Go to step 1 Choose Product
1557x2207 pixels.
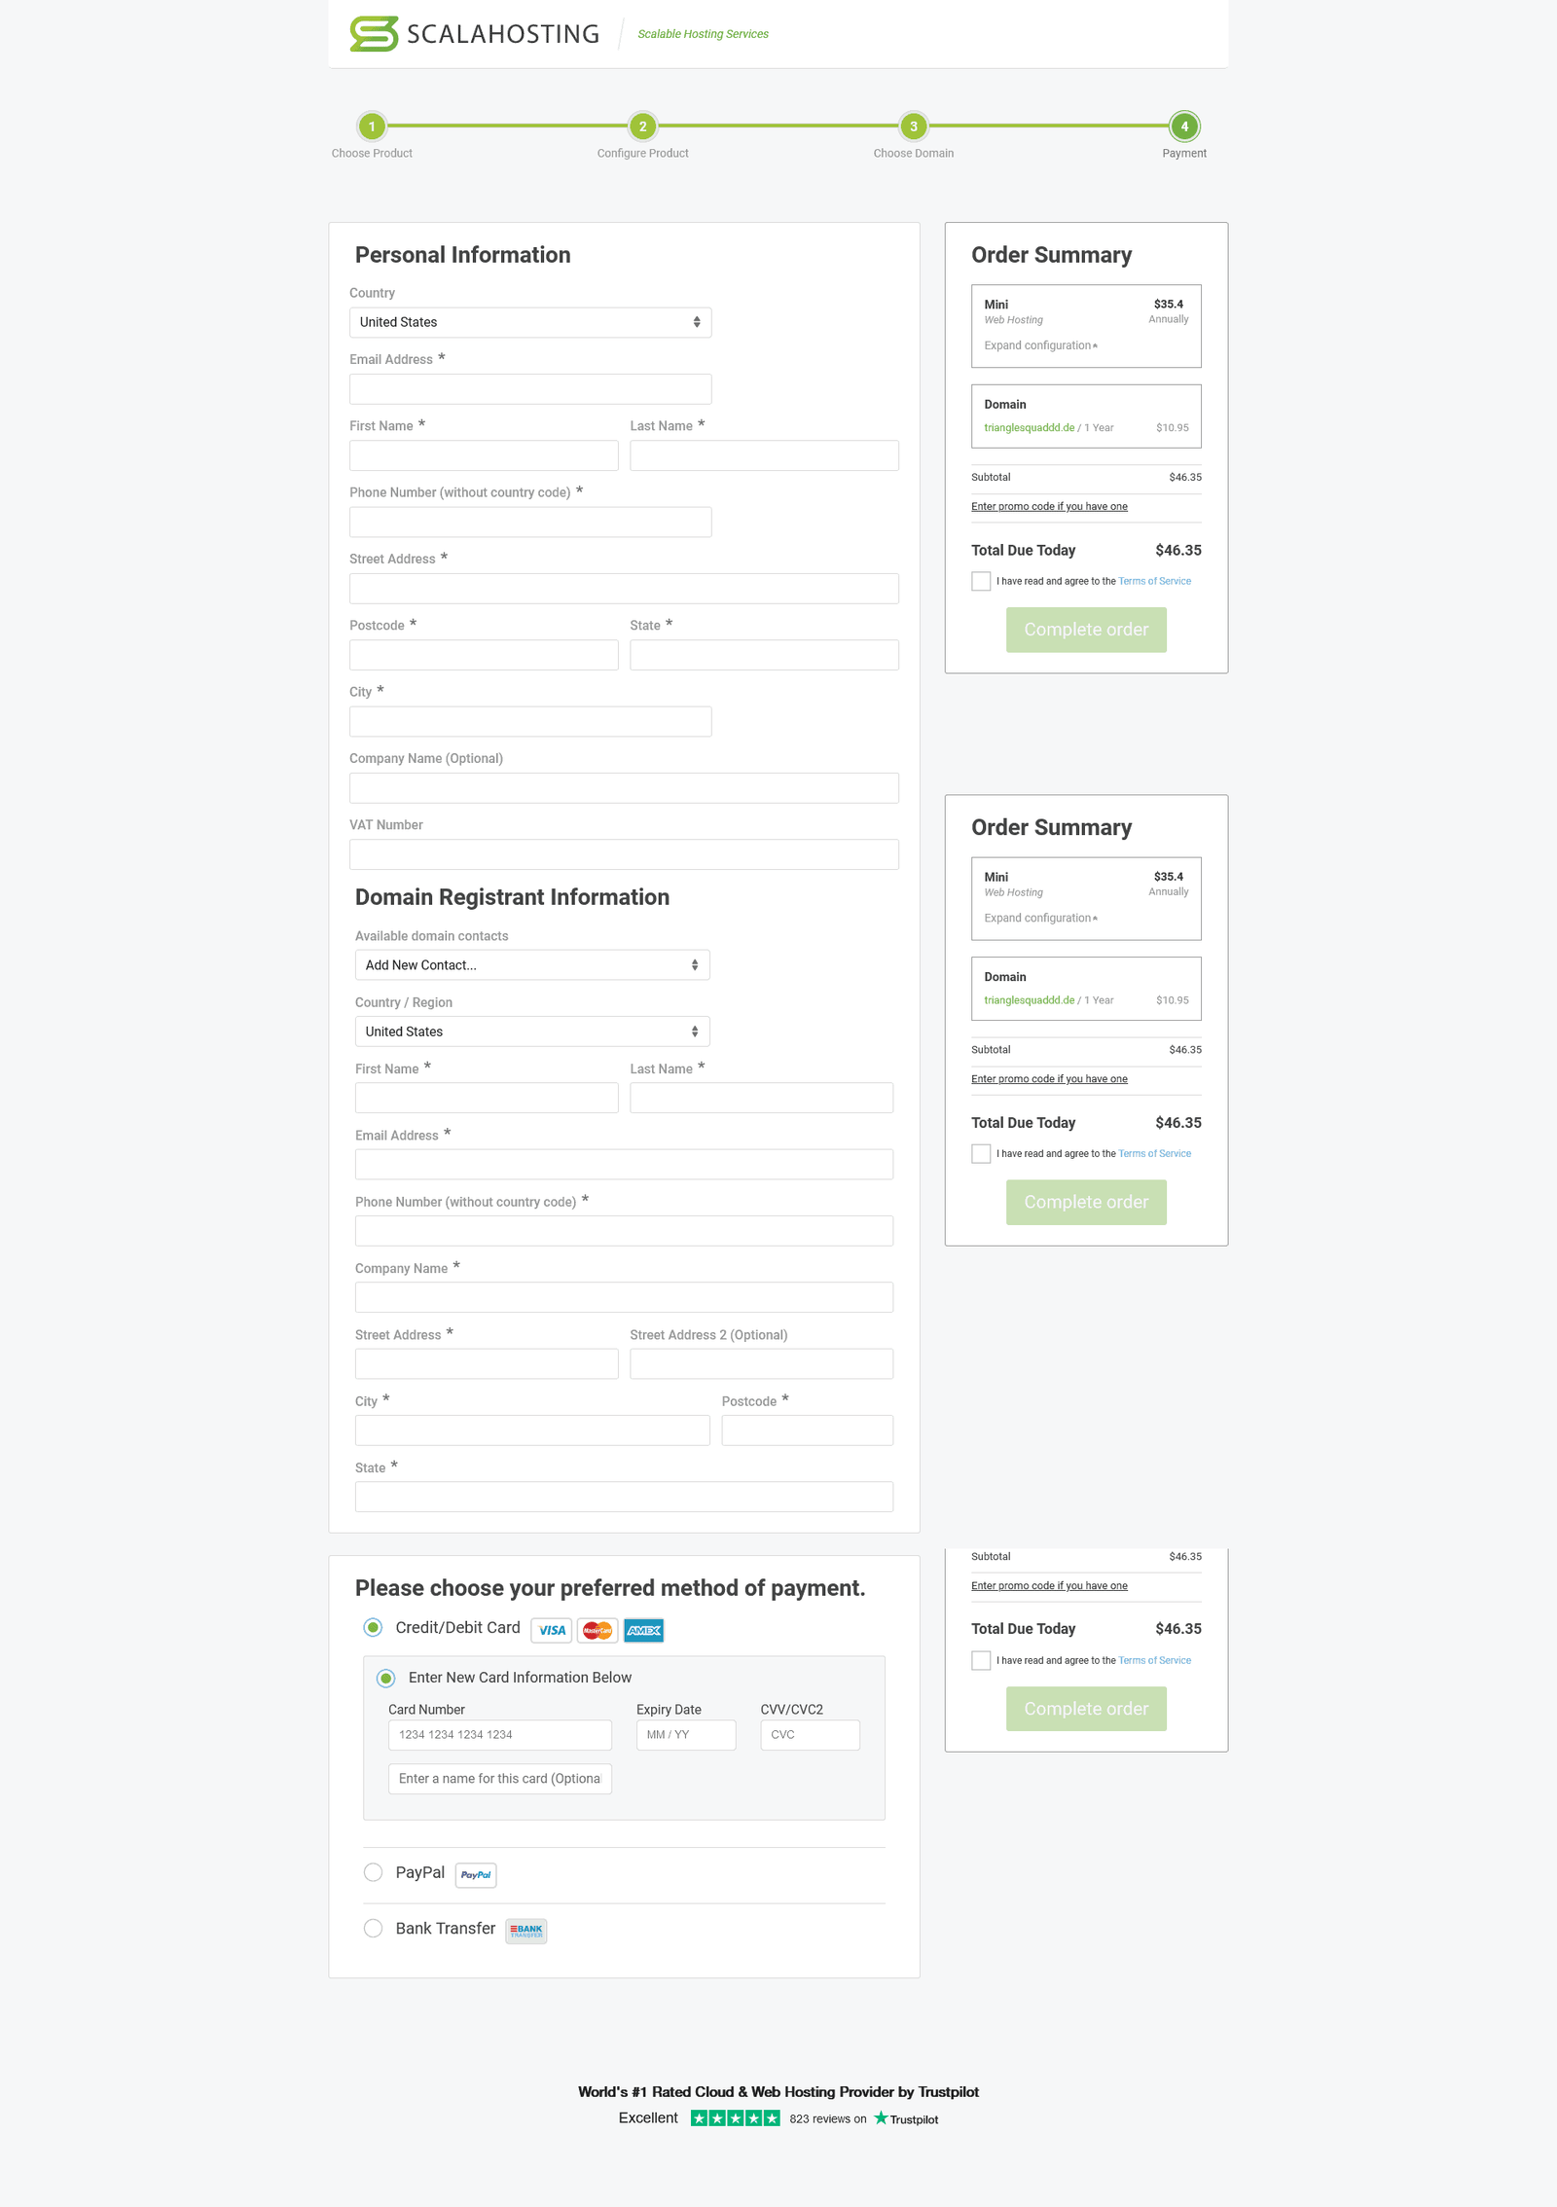[x=372, y=127]
